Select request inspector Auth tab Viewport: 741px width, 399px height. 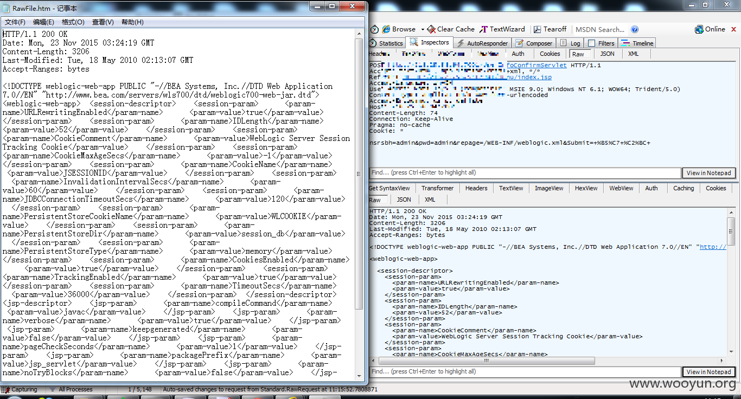(518, 54)
